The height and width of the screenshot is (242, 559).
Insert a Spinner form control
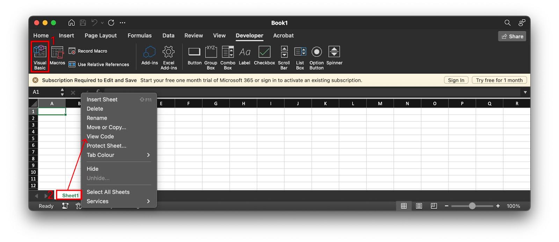(x=334, y=56)
